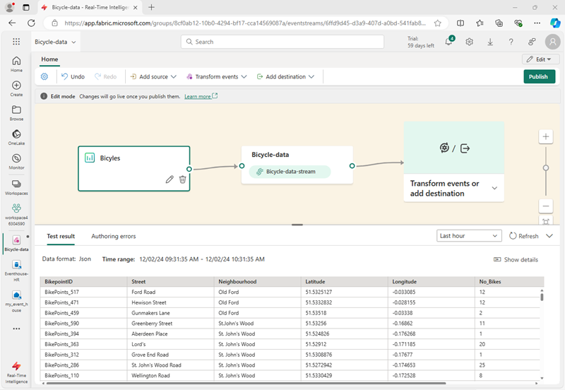Collapse the test result panel chevron
The height and width of the screenshot is (390, 565).
[x=549, y=236]
